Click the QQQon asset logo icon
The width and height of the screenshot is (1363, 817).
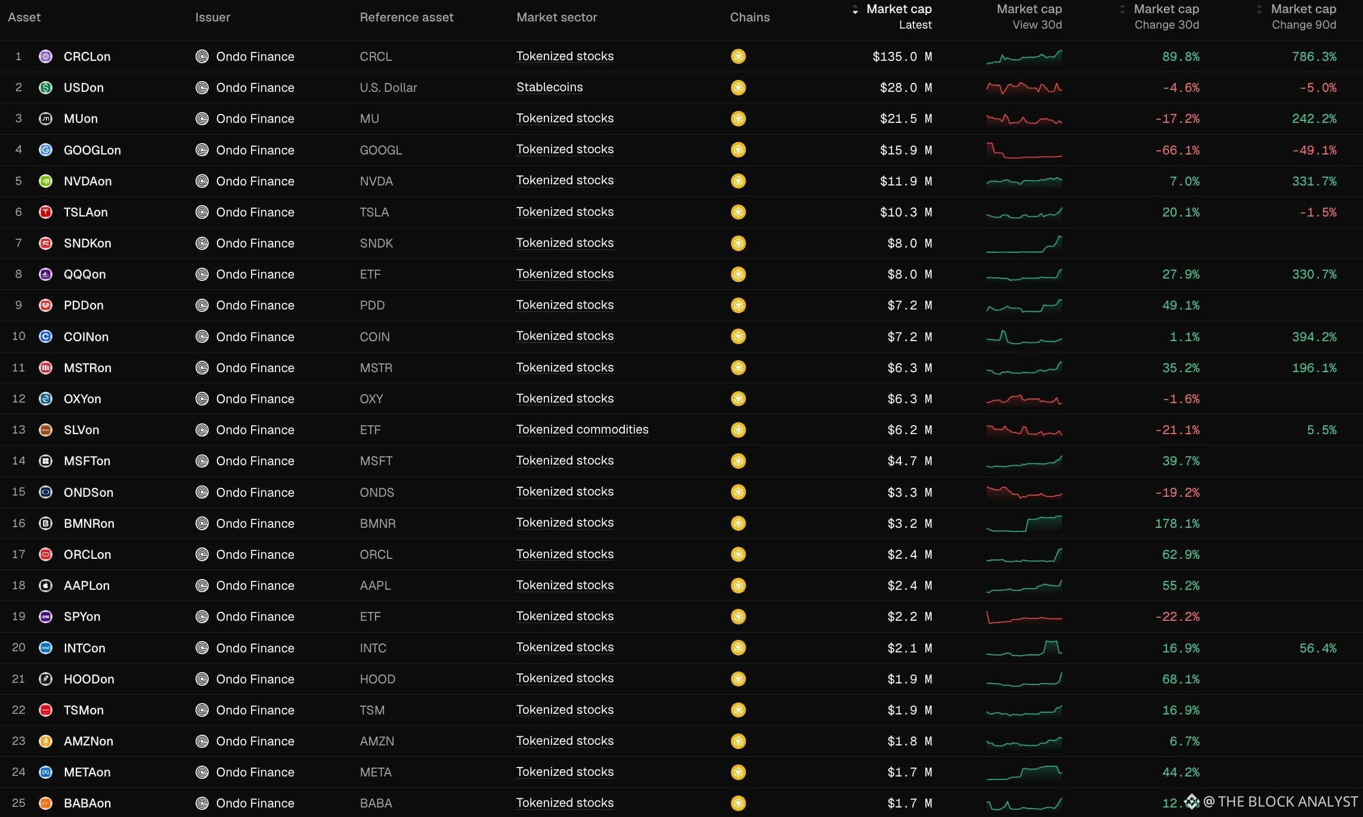(45, 274)
